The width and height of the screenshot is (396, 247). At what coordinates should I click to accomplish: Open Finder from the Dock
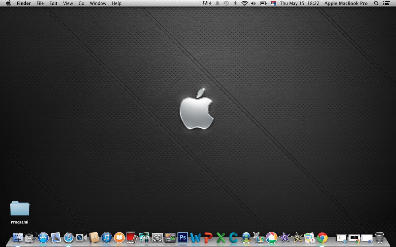point(18,238)
